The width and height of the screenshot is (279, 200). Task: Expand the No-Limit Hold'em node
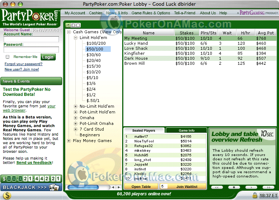click(76, 106)
